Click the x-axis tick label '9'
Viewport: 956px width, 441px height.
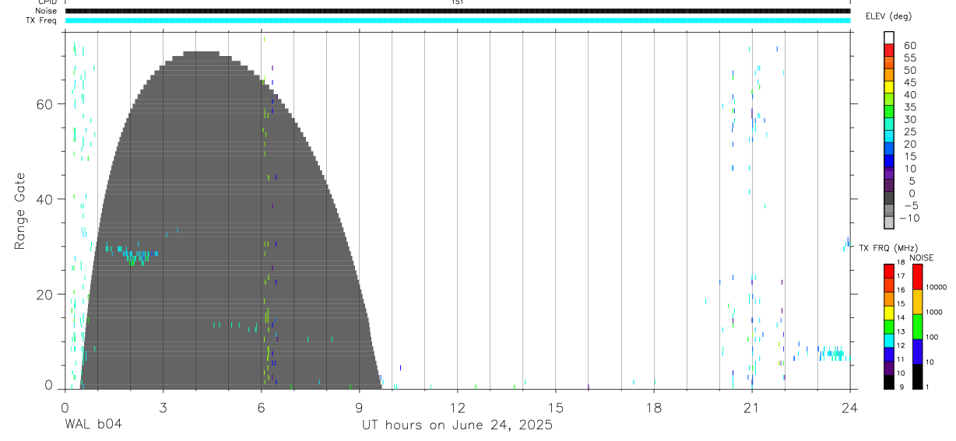[359, 407]
